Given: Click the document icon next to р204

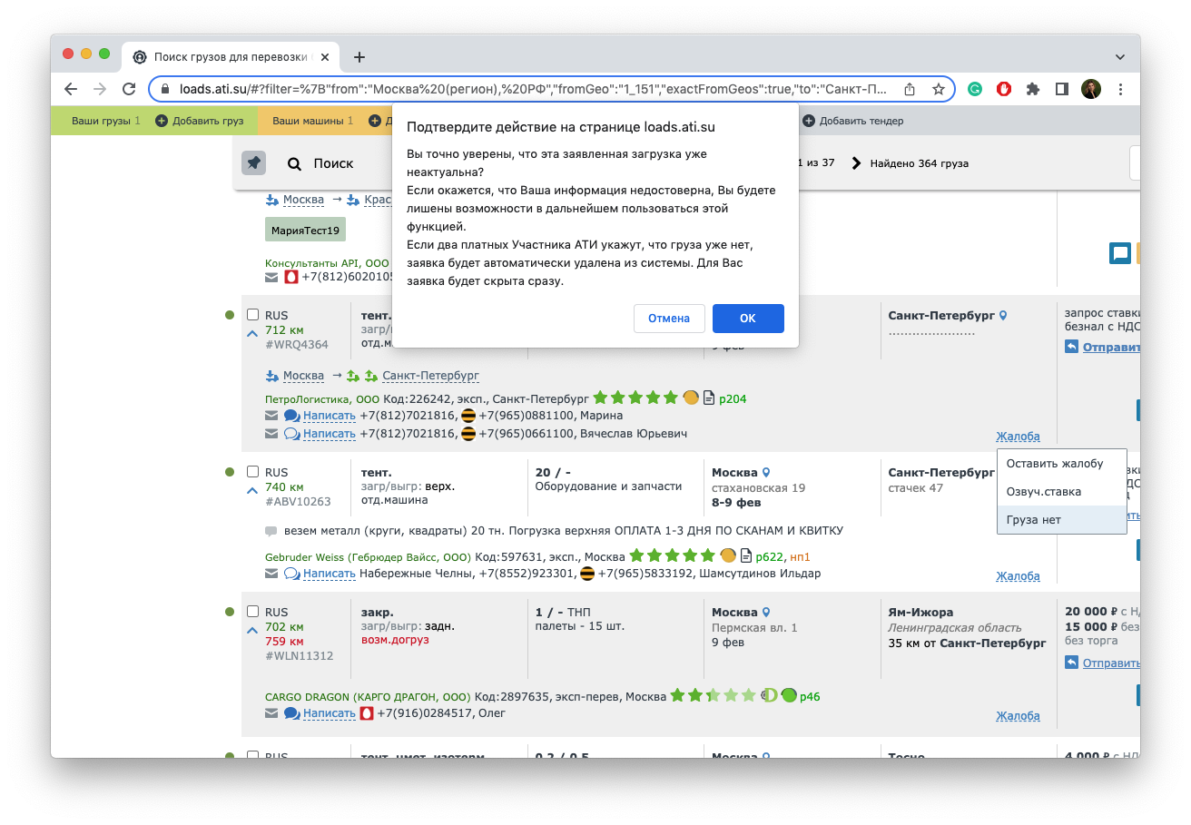Looking at the screenshot, I should pyautogui.click(x=709, y=398).
